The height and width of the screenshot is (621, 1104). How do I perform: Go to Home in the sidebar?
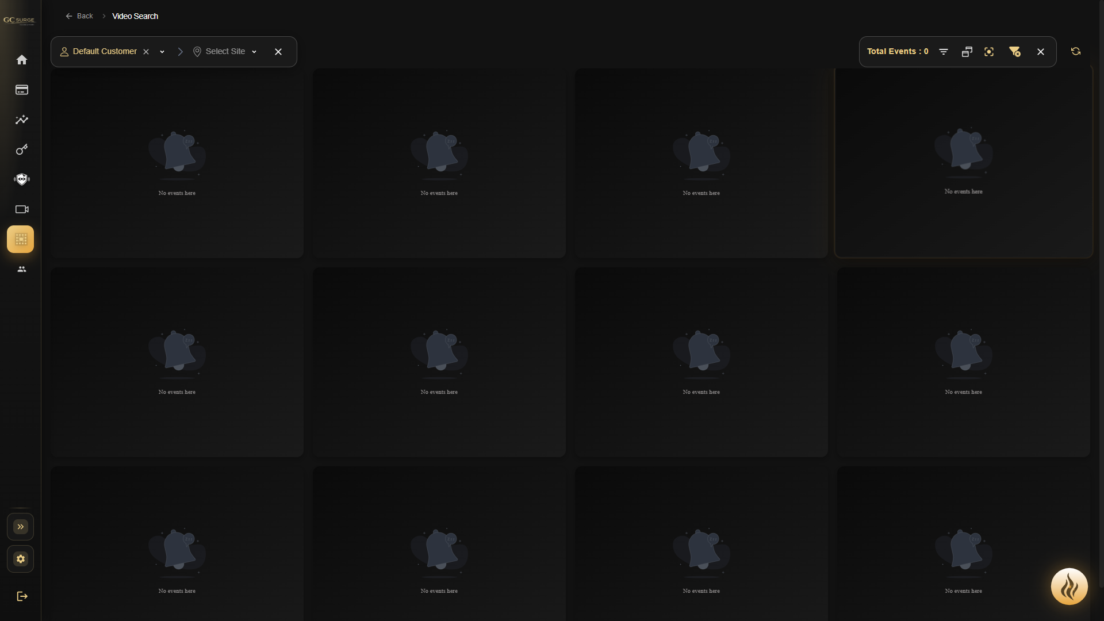tap(22, 60)
